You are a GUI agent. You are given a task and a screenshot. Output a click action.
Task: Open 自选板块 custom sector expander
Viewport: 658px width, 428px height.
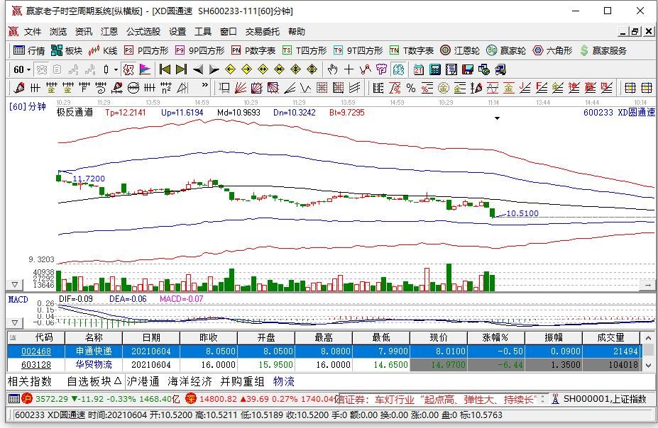[x=94, y=381]
